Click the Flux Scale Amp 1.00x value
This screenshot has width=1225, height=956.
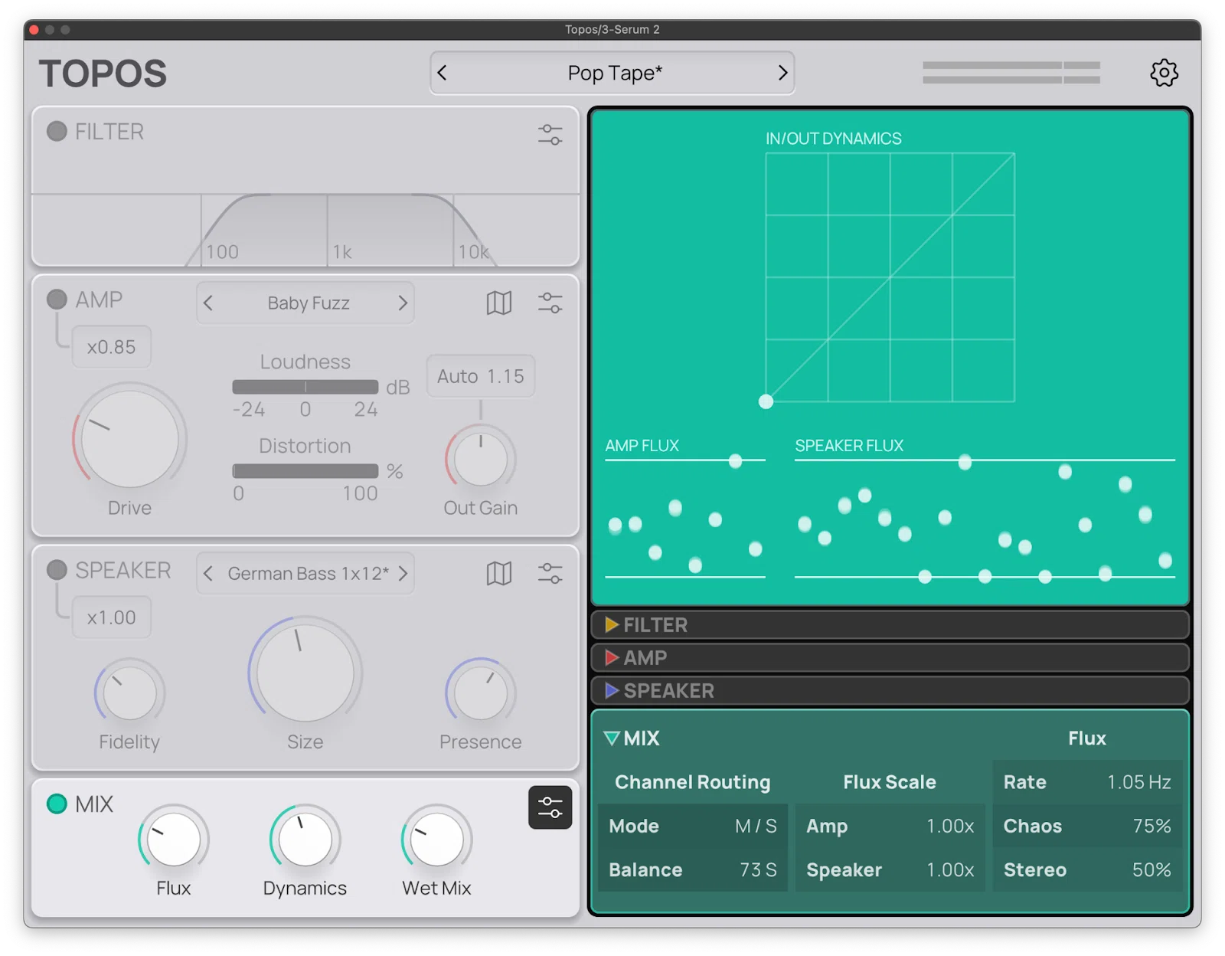coord(950,826)
